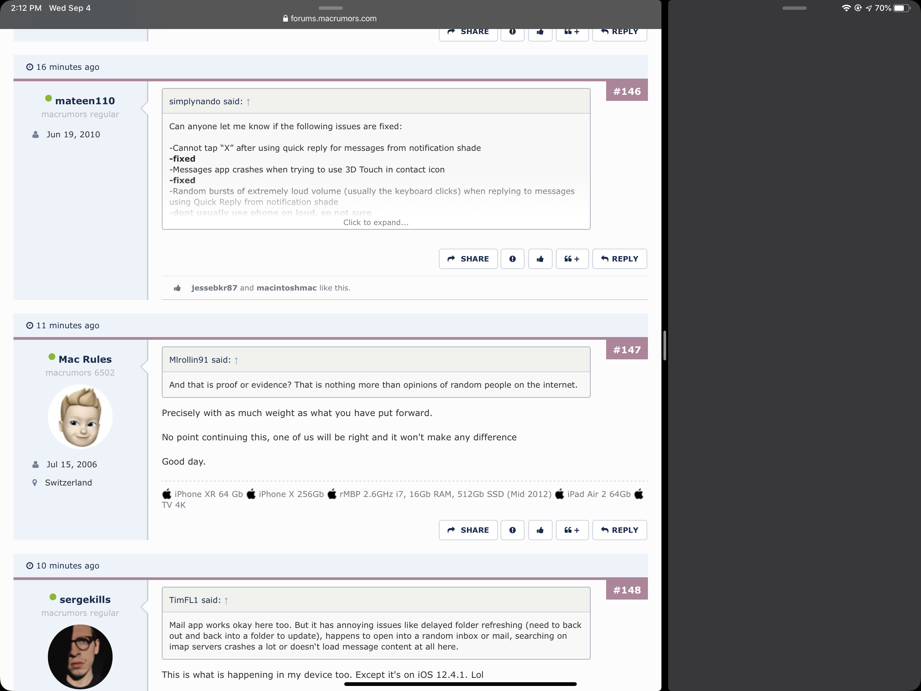Screen dimensions: 921x691
Task: Share post #147
Action: [x=468, y=530]
